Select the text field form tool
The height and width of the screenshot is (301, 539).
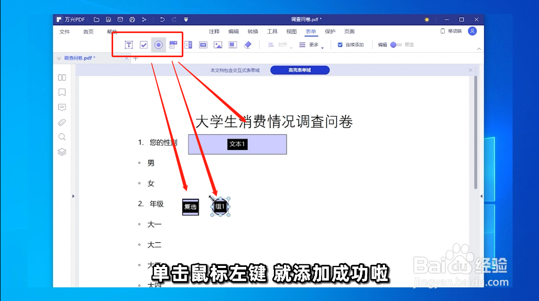(128, 45)
